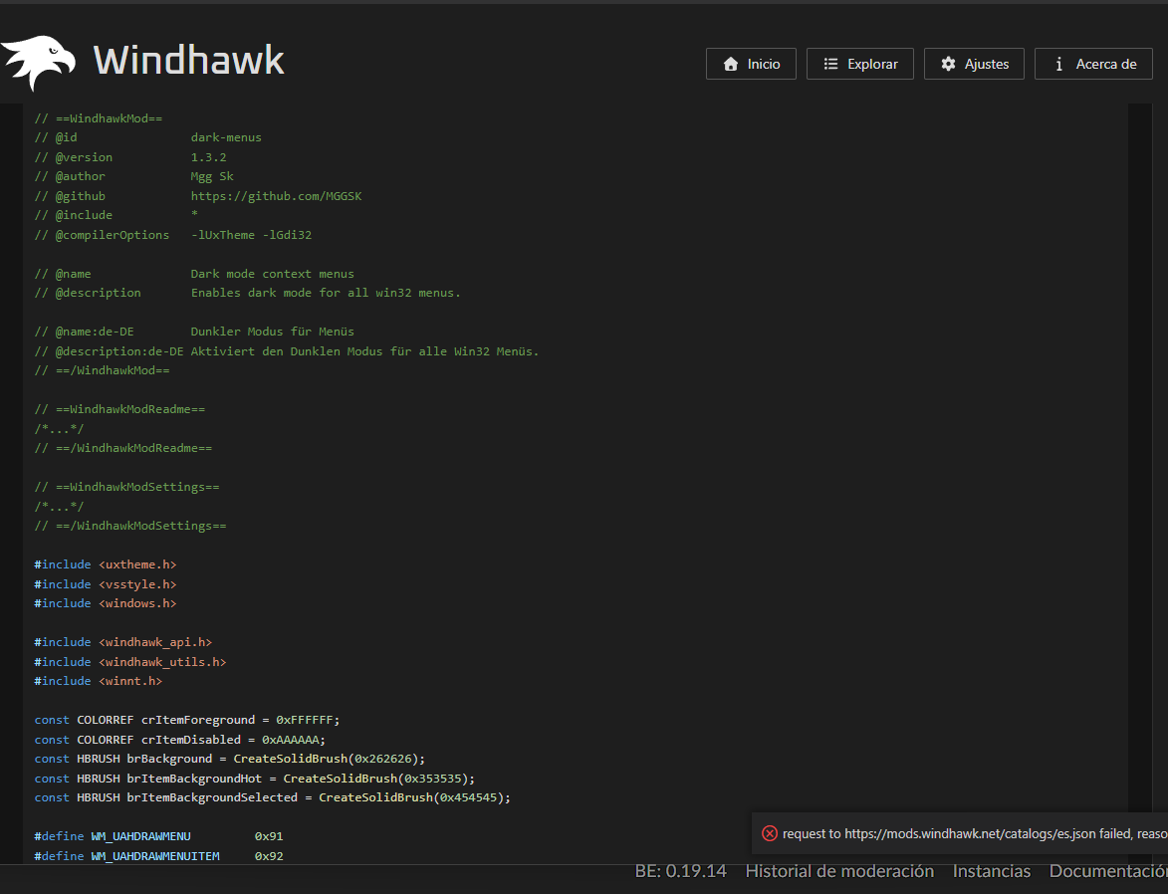Open the Instancias footer link
The height and width of the screenshot is (894, 1168).
pyautogui.click(x=991, y=871)
